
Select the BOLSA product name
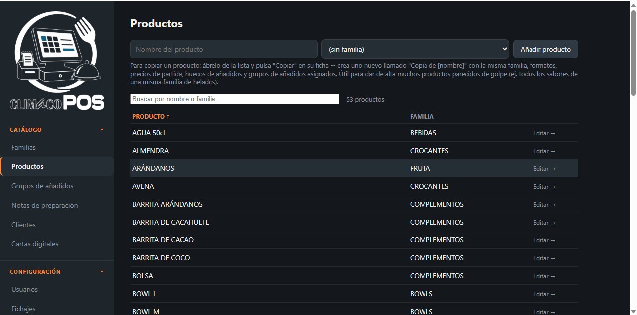(143, 276)
